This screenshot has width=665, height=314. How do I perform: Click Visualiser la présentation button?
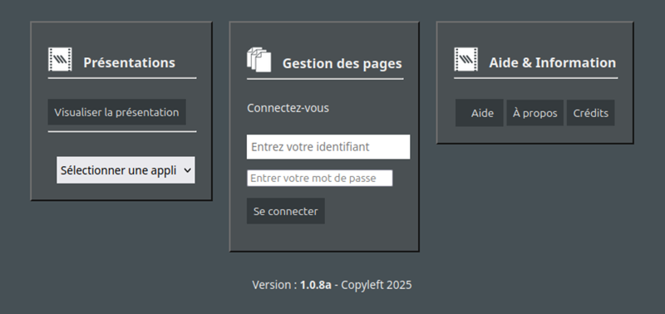click(116, 112)
